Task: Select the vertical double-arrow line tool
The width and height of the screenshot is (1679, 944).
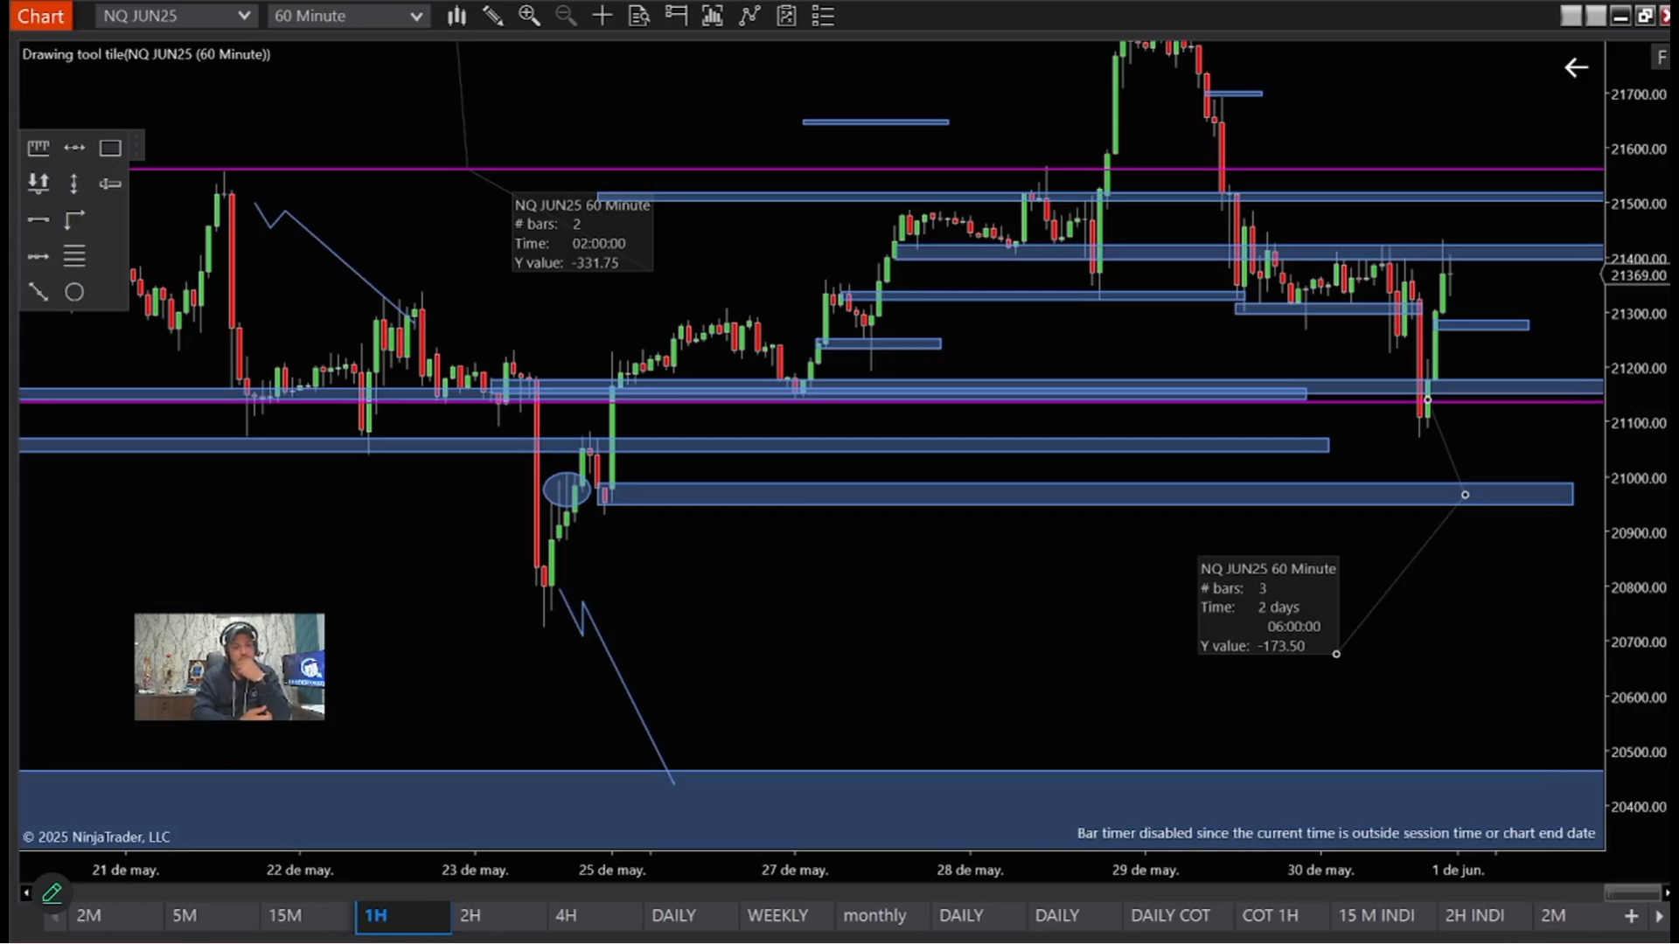Action: pyautogui.click(x=74, y=184)
